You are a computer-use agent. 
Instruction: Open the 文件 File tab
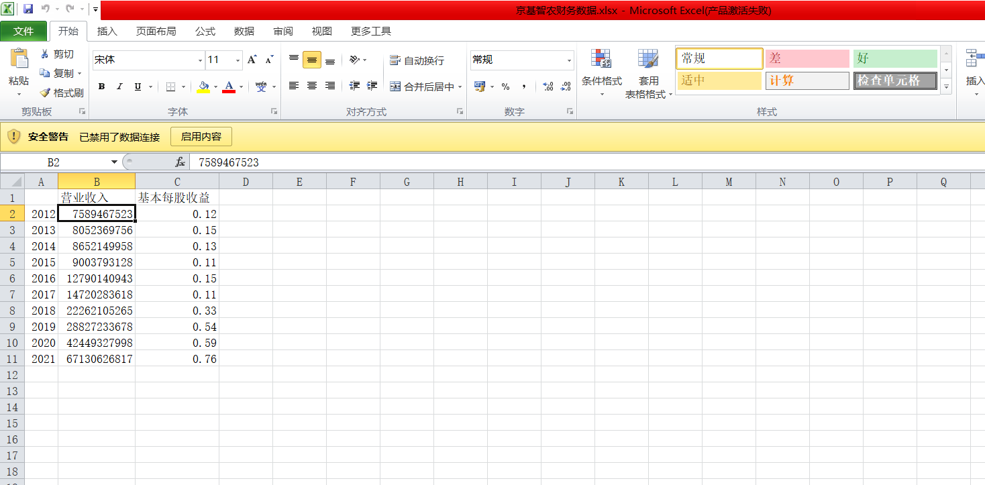[23, 31]
